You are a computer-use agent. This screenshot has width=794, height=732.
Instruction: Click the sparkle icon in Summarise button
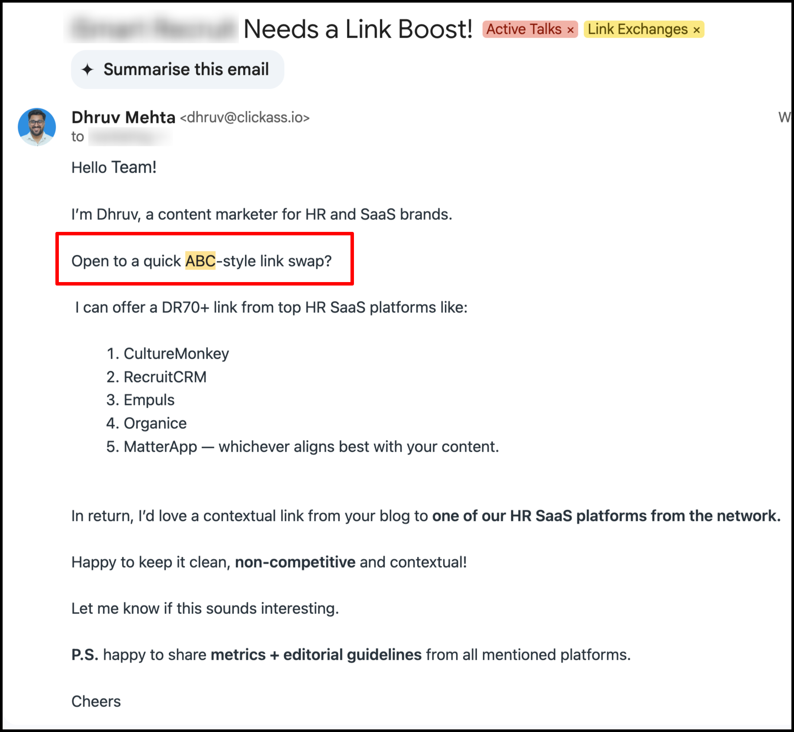click(x=88, y=69)
